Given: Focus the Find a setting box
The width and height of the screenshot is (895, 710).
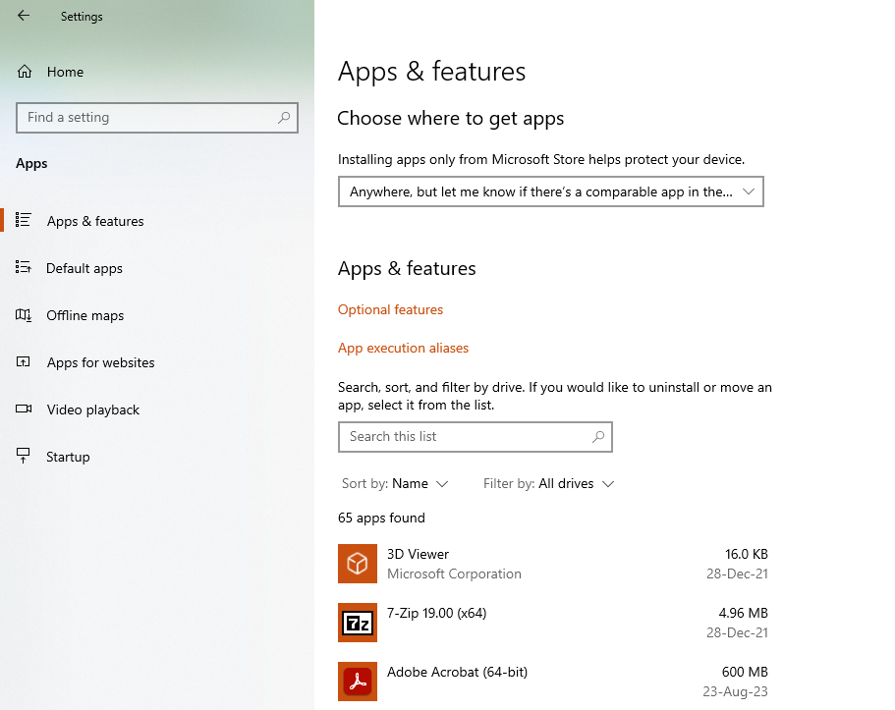Looking at the screenshot, I should pos(157,118).
